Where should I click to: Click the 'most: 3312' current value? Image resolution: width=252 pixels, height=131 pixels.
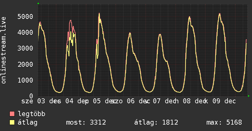(86, 122)
